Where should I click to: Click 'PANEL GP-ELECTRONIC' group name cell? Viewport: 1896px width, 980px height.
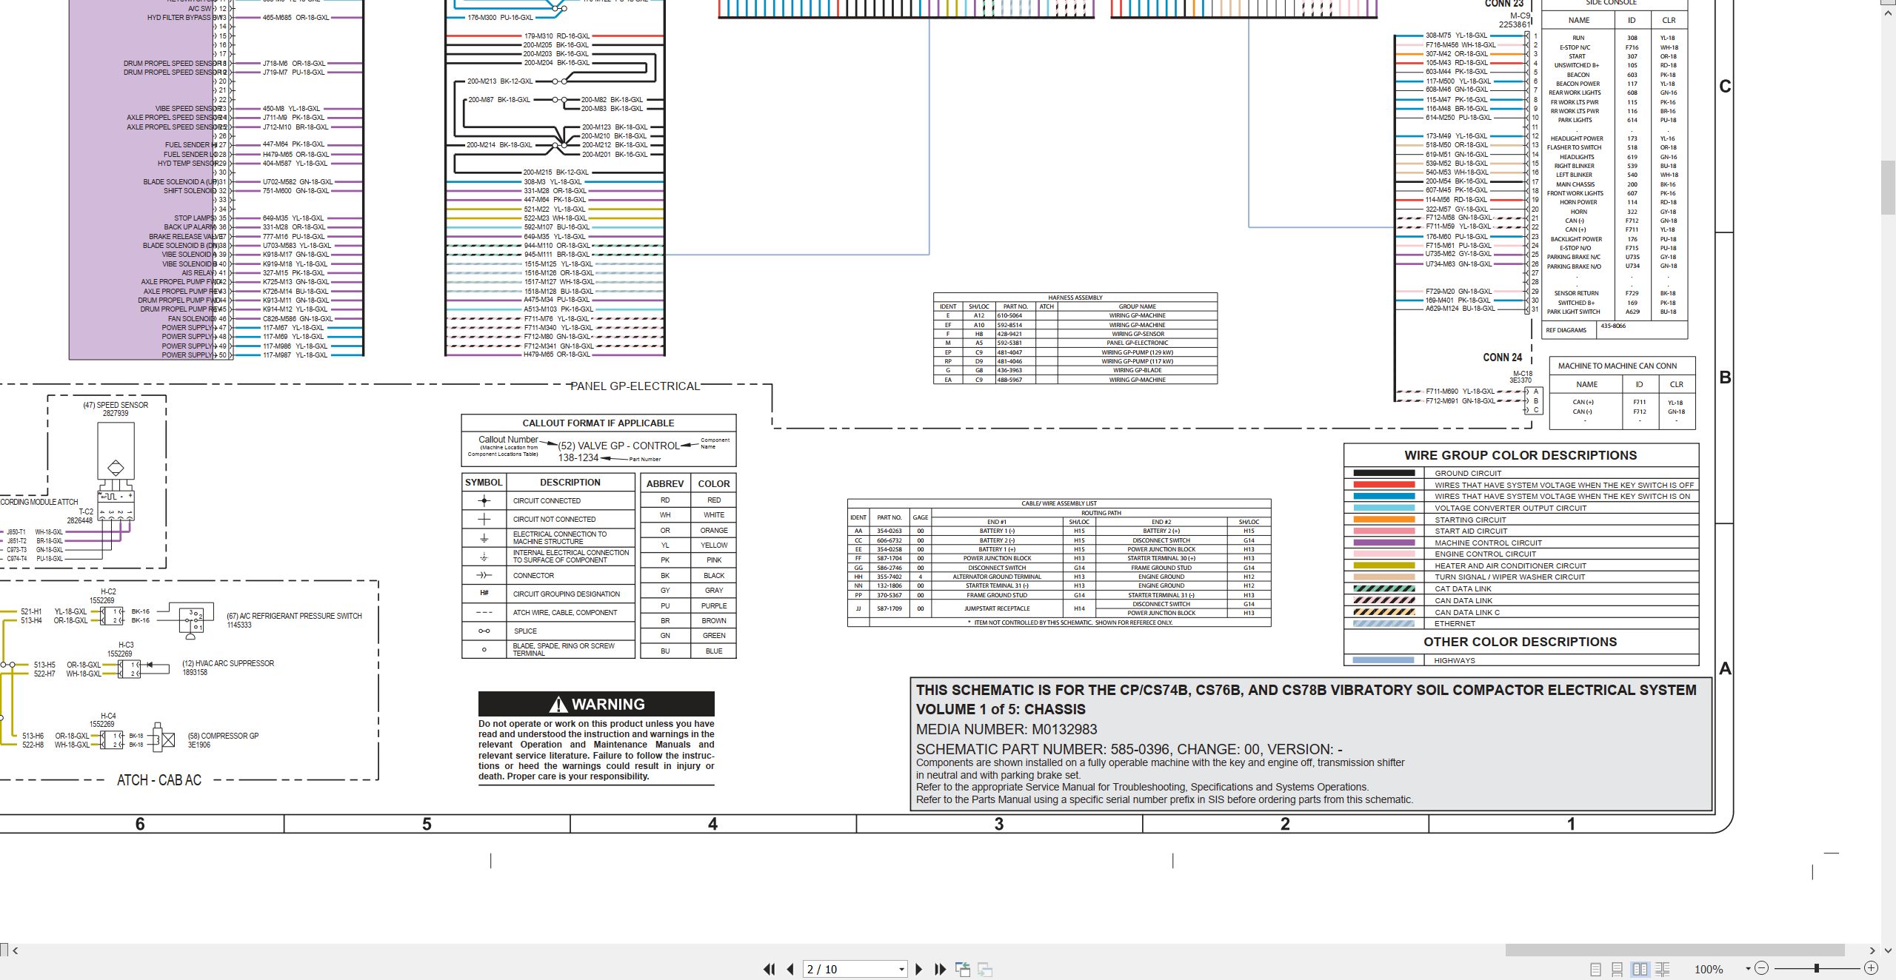tap(1137, 343)
